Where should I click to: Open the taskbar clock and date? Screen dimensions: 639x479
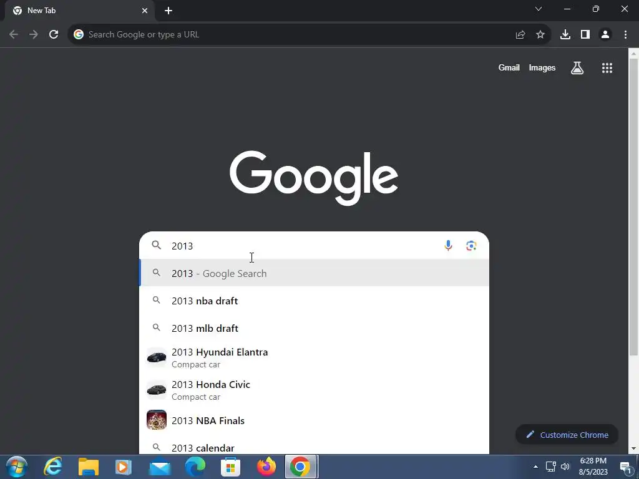click(x=593, y=467)
